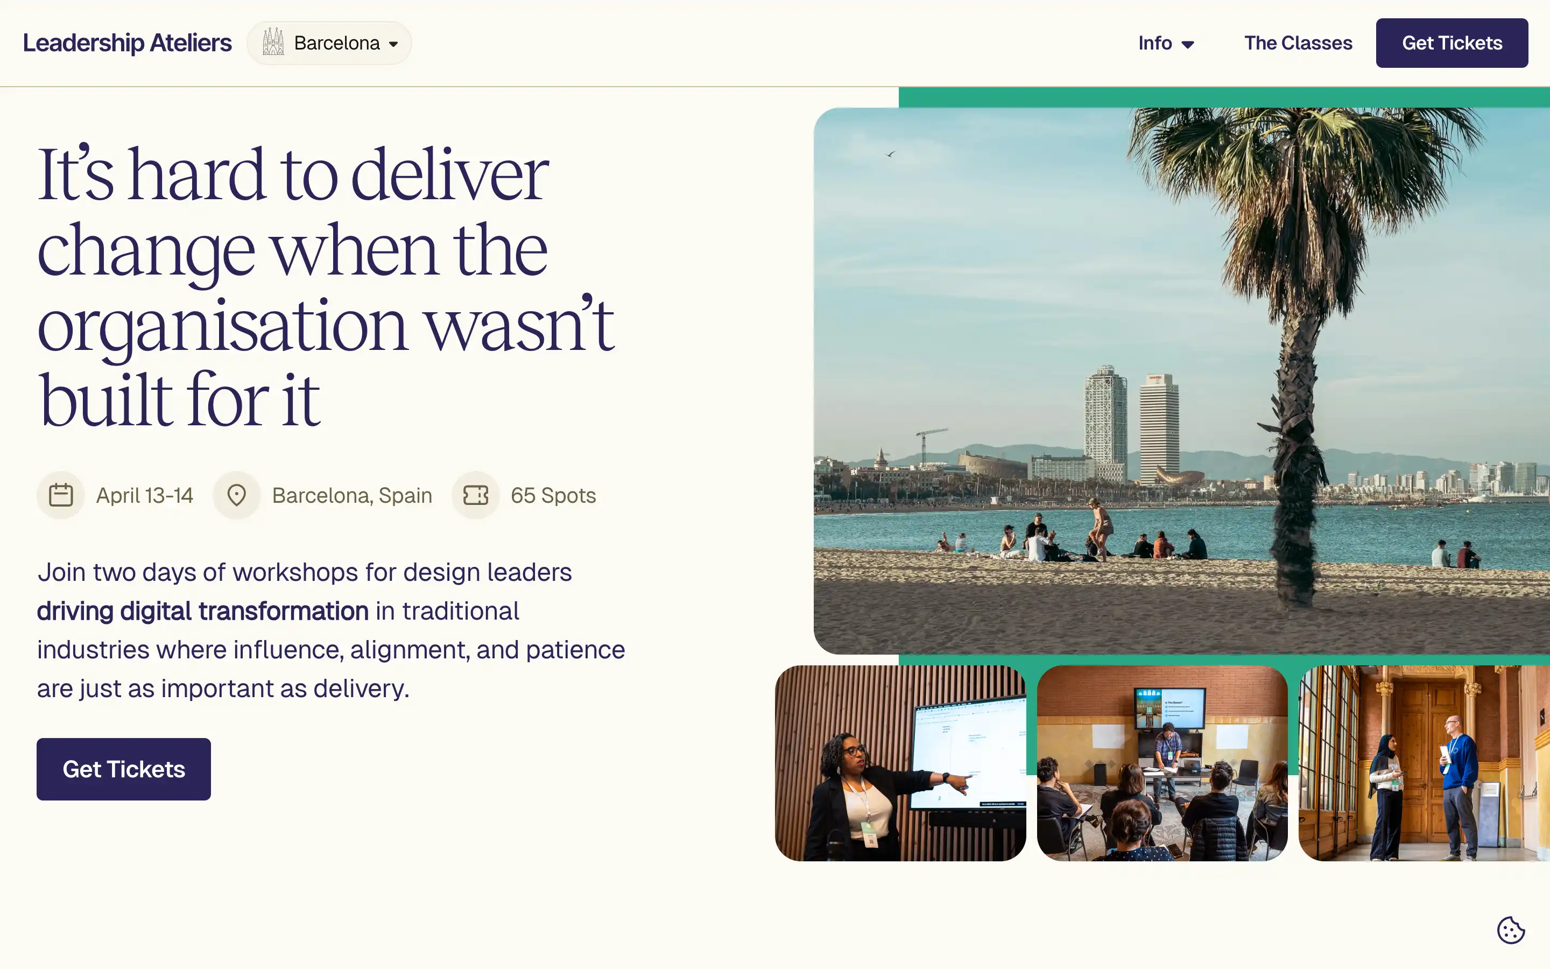Click the calendar icon beside April 13-14
Viewport: 1550px width, 969px height.
pos(61,494)
